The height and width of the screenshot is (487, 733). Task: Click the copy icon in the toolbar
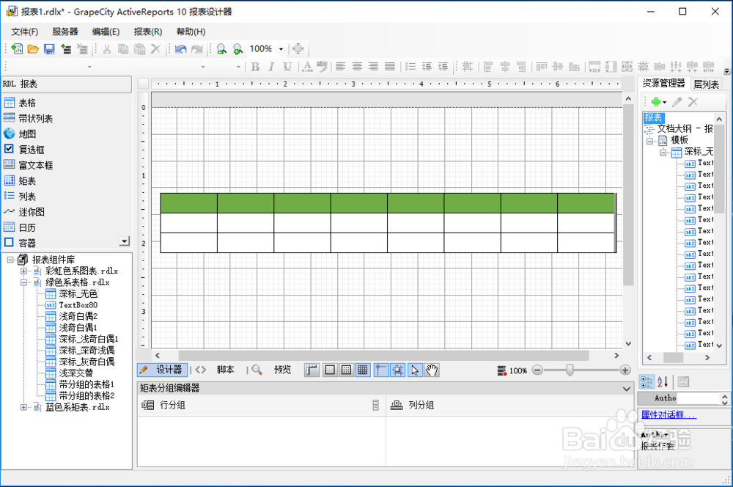[x=123, y=48]
